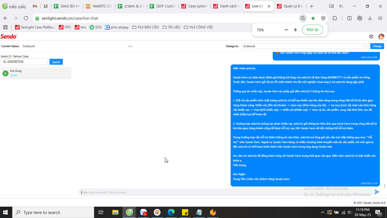Open Sticky Notes from the taskbar
The height and width of the screenshot is (218, 387).
click(x=185, y=212)
